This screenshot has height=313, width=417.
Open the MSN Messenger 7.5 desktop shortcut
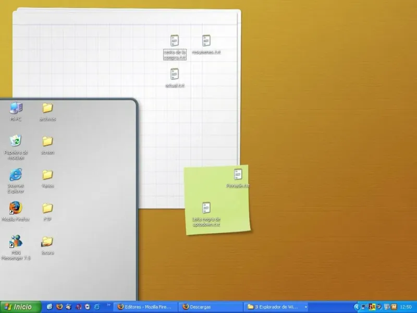[16, 247]
